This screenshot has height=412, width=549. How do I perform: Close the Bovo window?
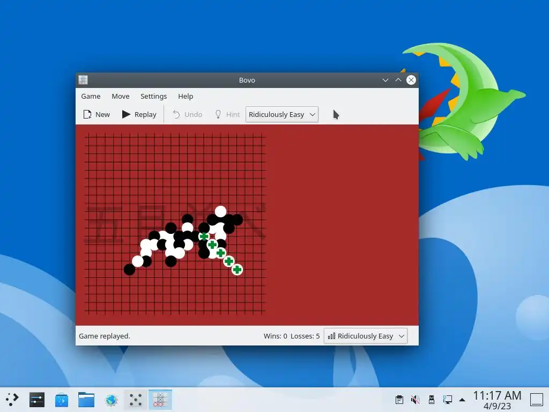click(411, 80)
